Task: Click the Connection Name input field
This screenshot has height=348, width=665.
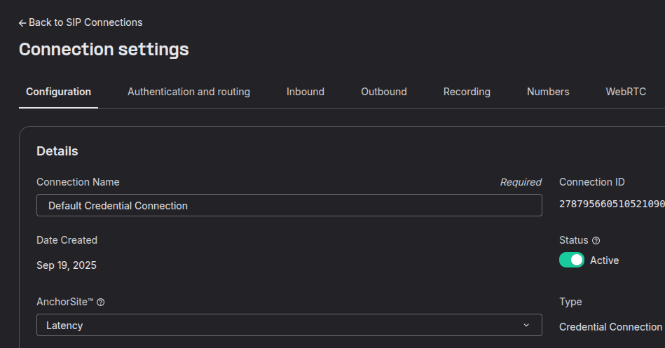Action: click(289, 206)
